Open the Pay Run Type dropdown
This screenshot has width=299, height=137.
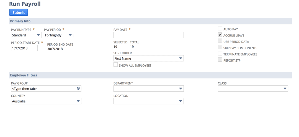click(x=26, y=35)
